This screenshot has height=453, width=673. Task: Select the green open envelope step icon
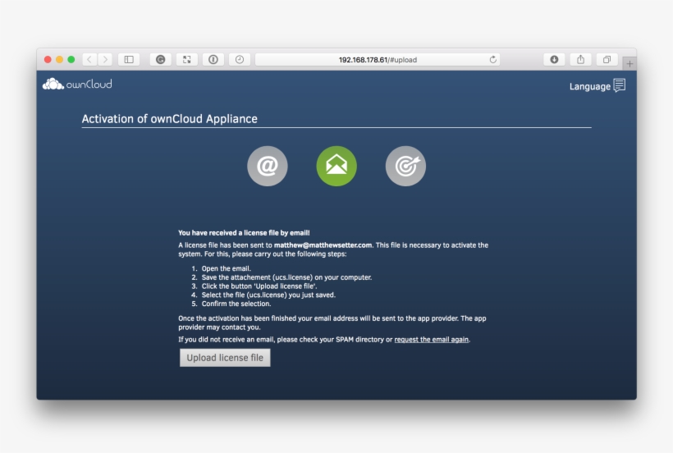(x=336, y=166)
